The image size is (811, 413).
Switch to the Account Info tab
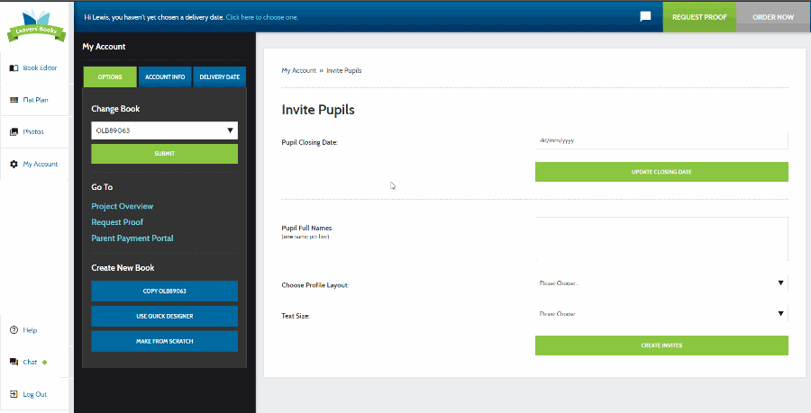click(165, 77)
